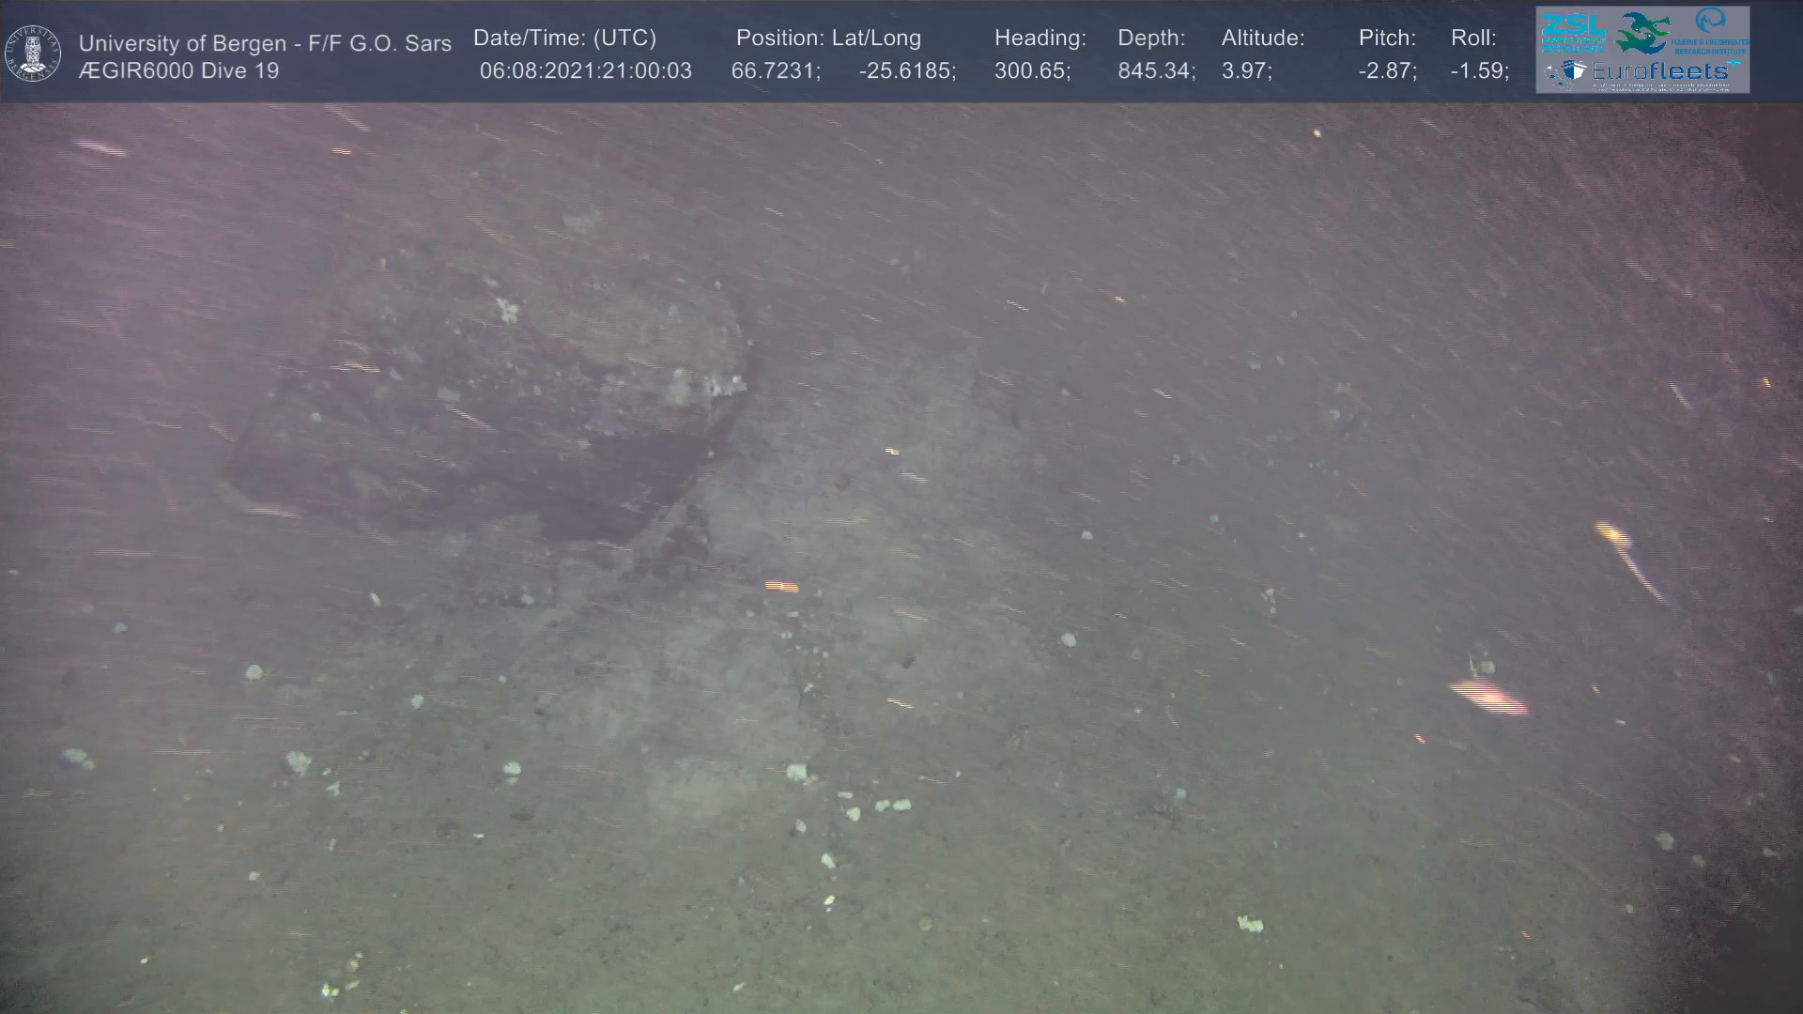Image resolution: width=1803 pixels, height=1014 pixels.
Task: Click the 'University of Bergen - F/F G.O. Sars' text
Action: coord(265,43)
